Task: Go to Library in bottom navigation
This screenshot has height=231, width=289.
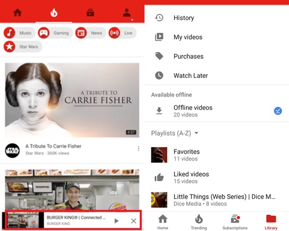Action: tap(271, 222)
